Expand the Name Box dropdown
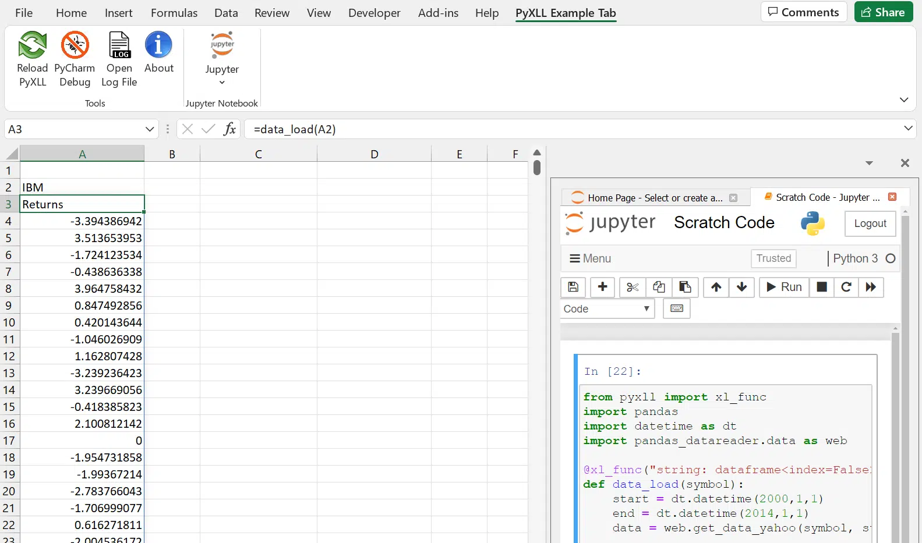 pyautogui.click(x=150, y=129)
